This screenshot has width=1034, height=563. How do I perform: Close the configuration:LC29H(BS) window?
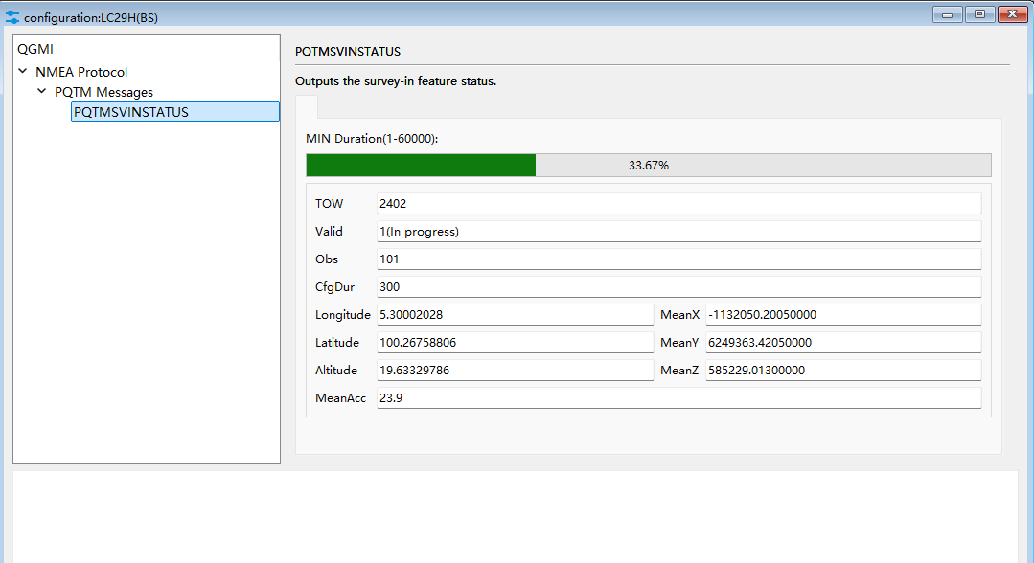[x=1011, y=14]
